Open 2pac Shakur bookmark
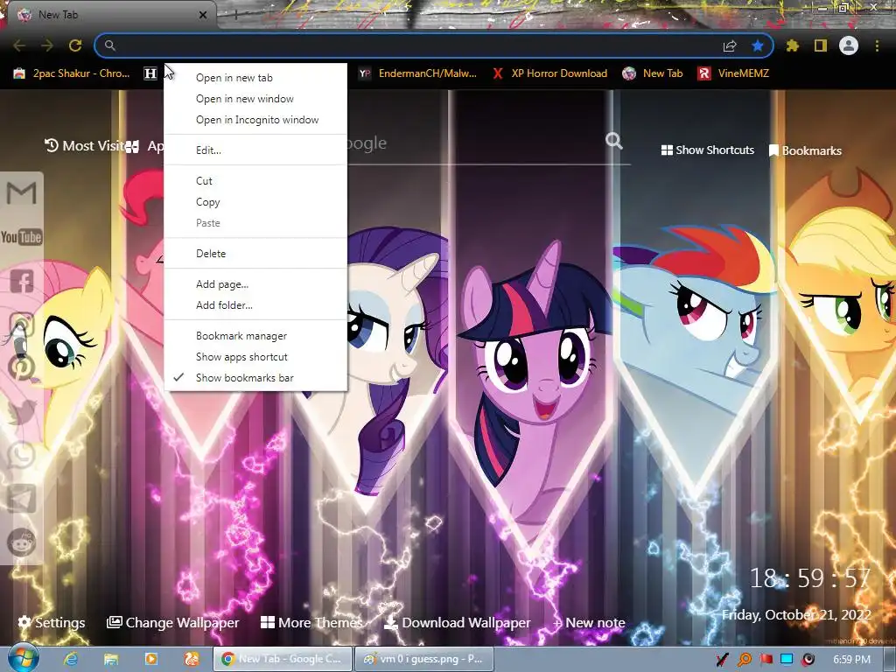 point(72,73)
